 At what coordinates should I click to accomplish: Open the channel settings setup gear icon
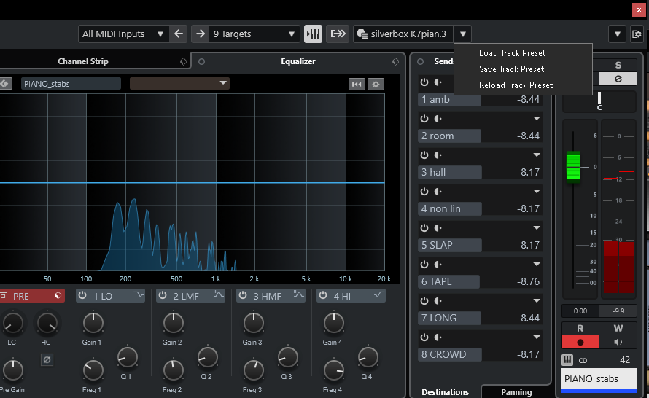click(637, 34)
